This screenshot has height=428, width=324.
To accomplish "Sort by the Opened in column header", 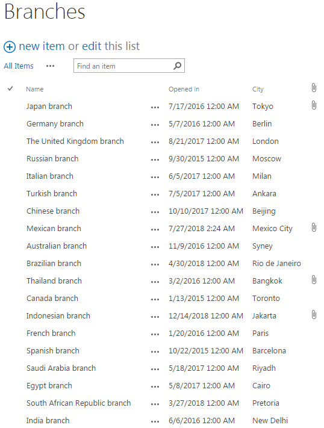I will point(184,89).
